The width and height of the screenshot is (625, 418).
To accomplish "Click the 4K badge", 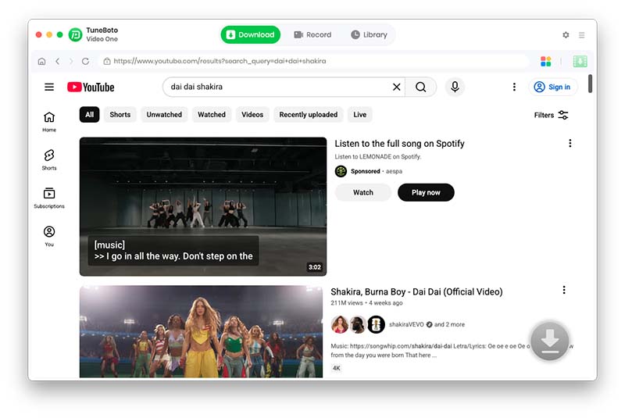I will click(337, 368).
